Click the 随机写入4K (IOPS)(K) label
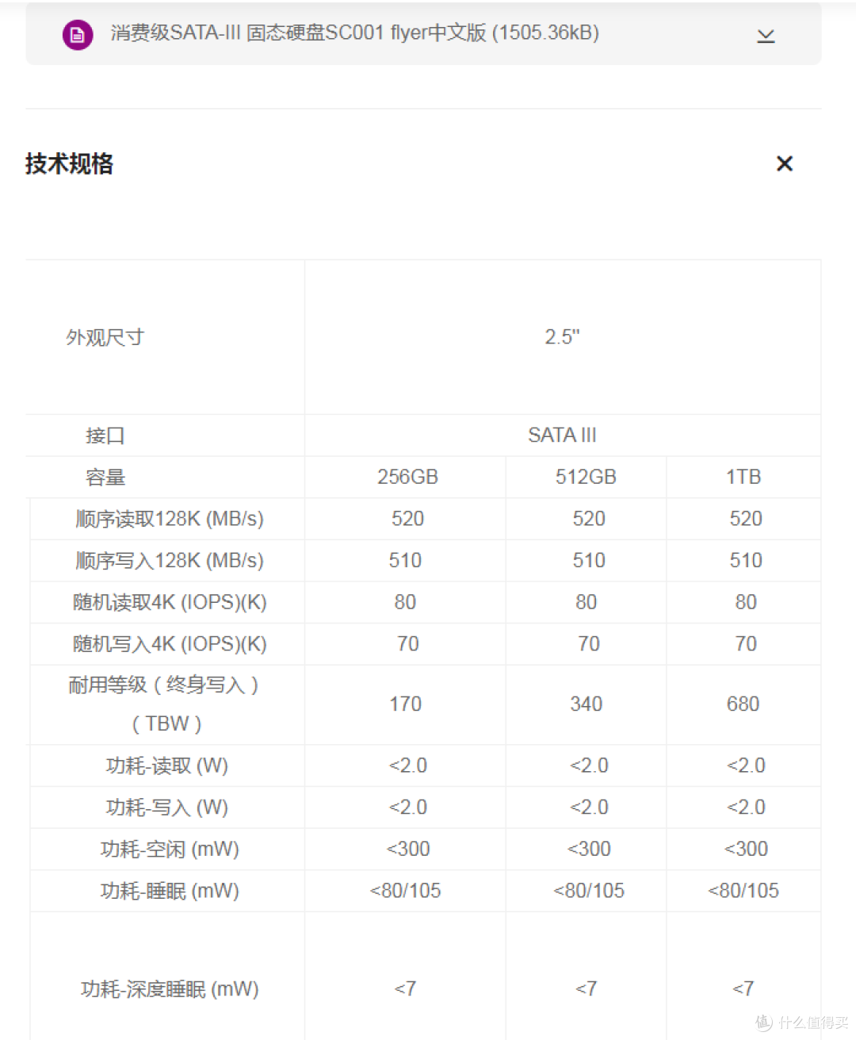Screen dimensions: 856x1040 point(169,644)
